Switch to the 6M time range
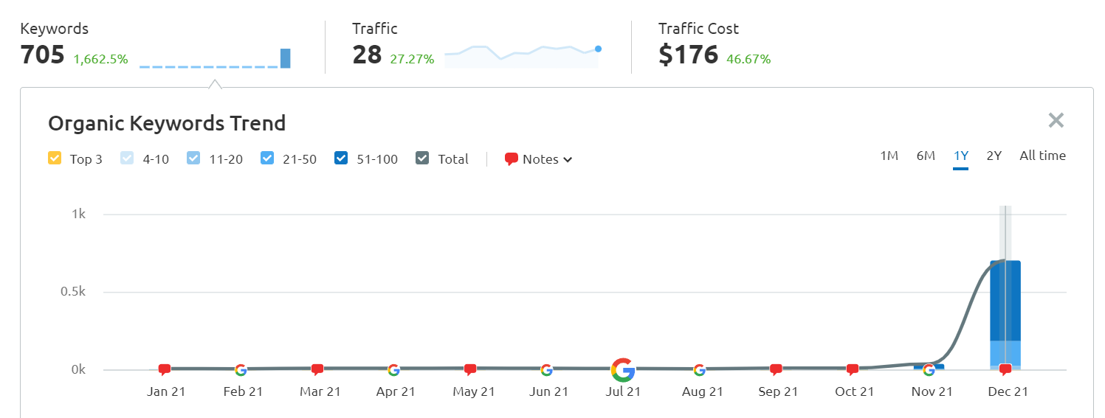The image size is (1105, 418). (x=926, y=156)
